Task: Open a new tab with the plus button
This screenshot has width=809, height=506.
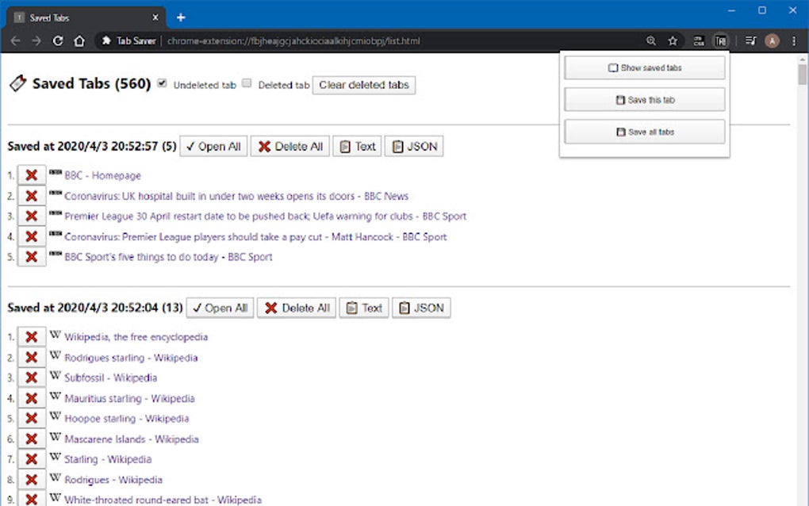Action: click(181, 16)
